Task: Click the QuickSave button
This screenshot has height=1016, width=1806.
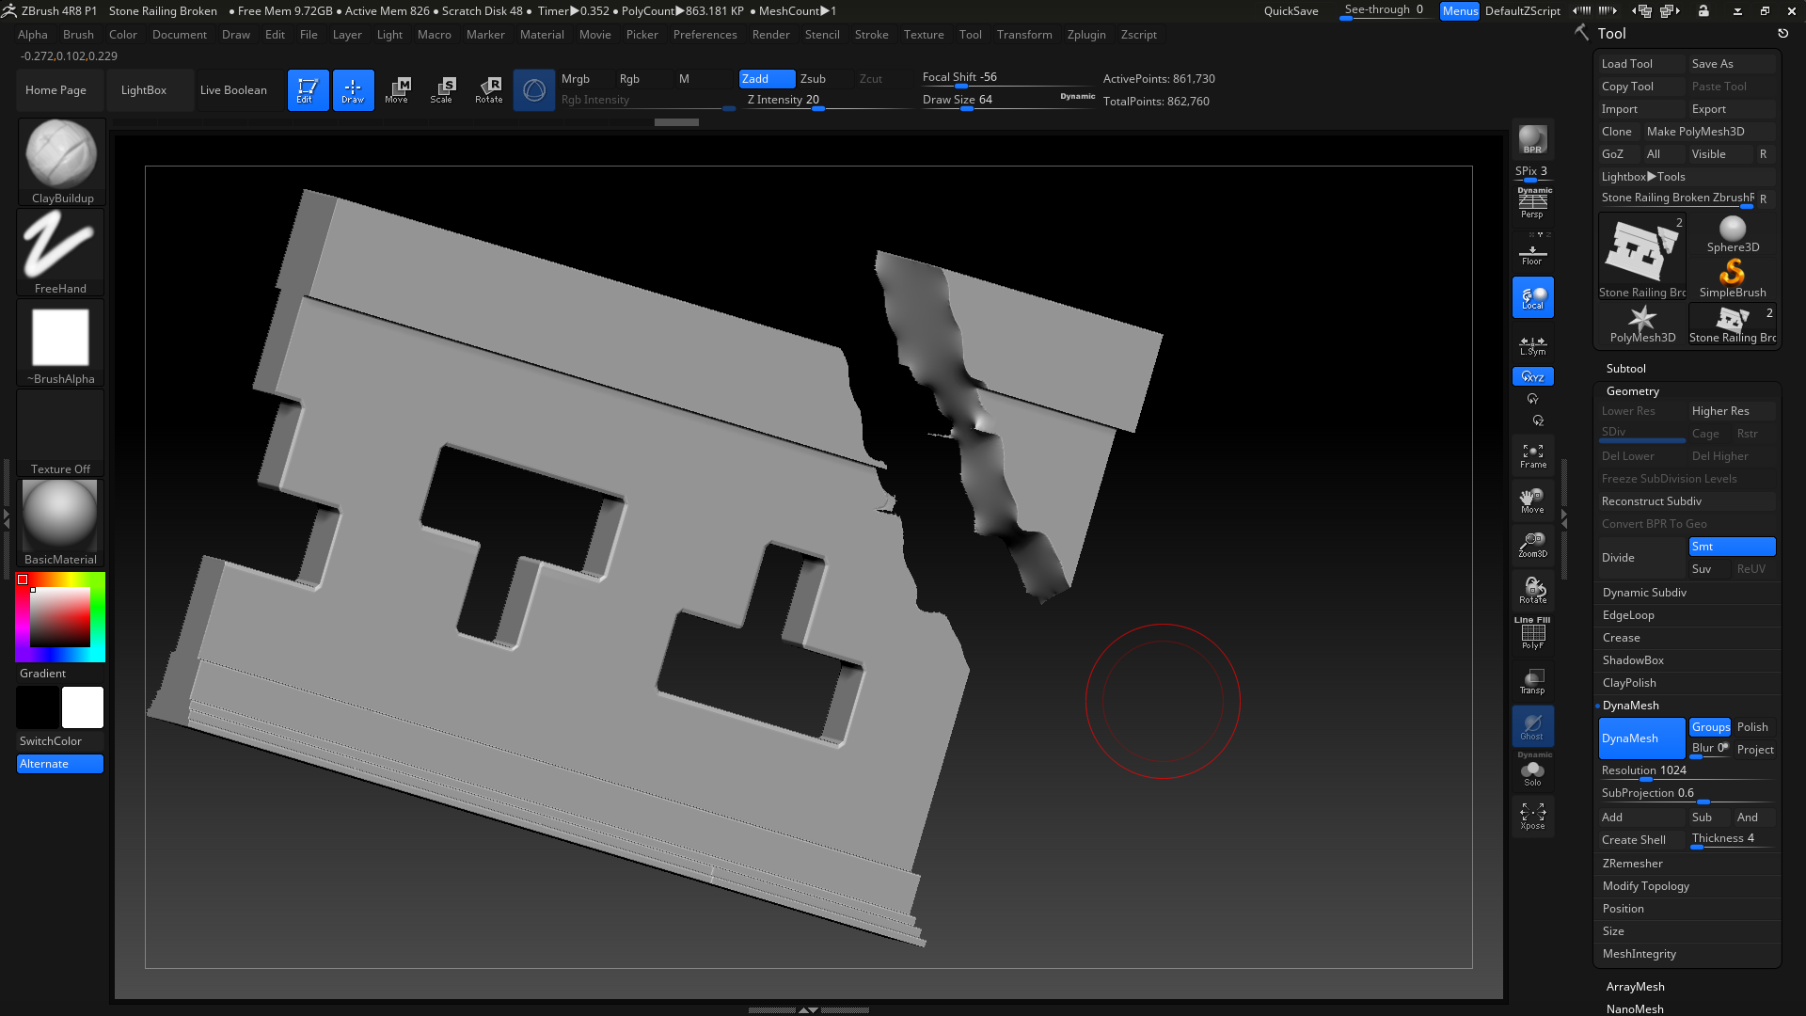Action: 1291,11
